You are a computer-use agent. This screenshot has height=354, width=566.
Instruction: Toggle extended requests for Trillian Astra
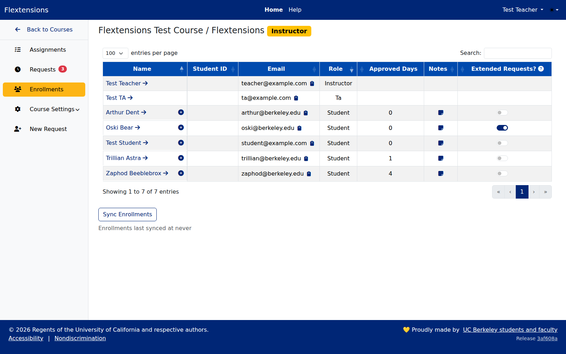(502, 158)
